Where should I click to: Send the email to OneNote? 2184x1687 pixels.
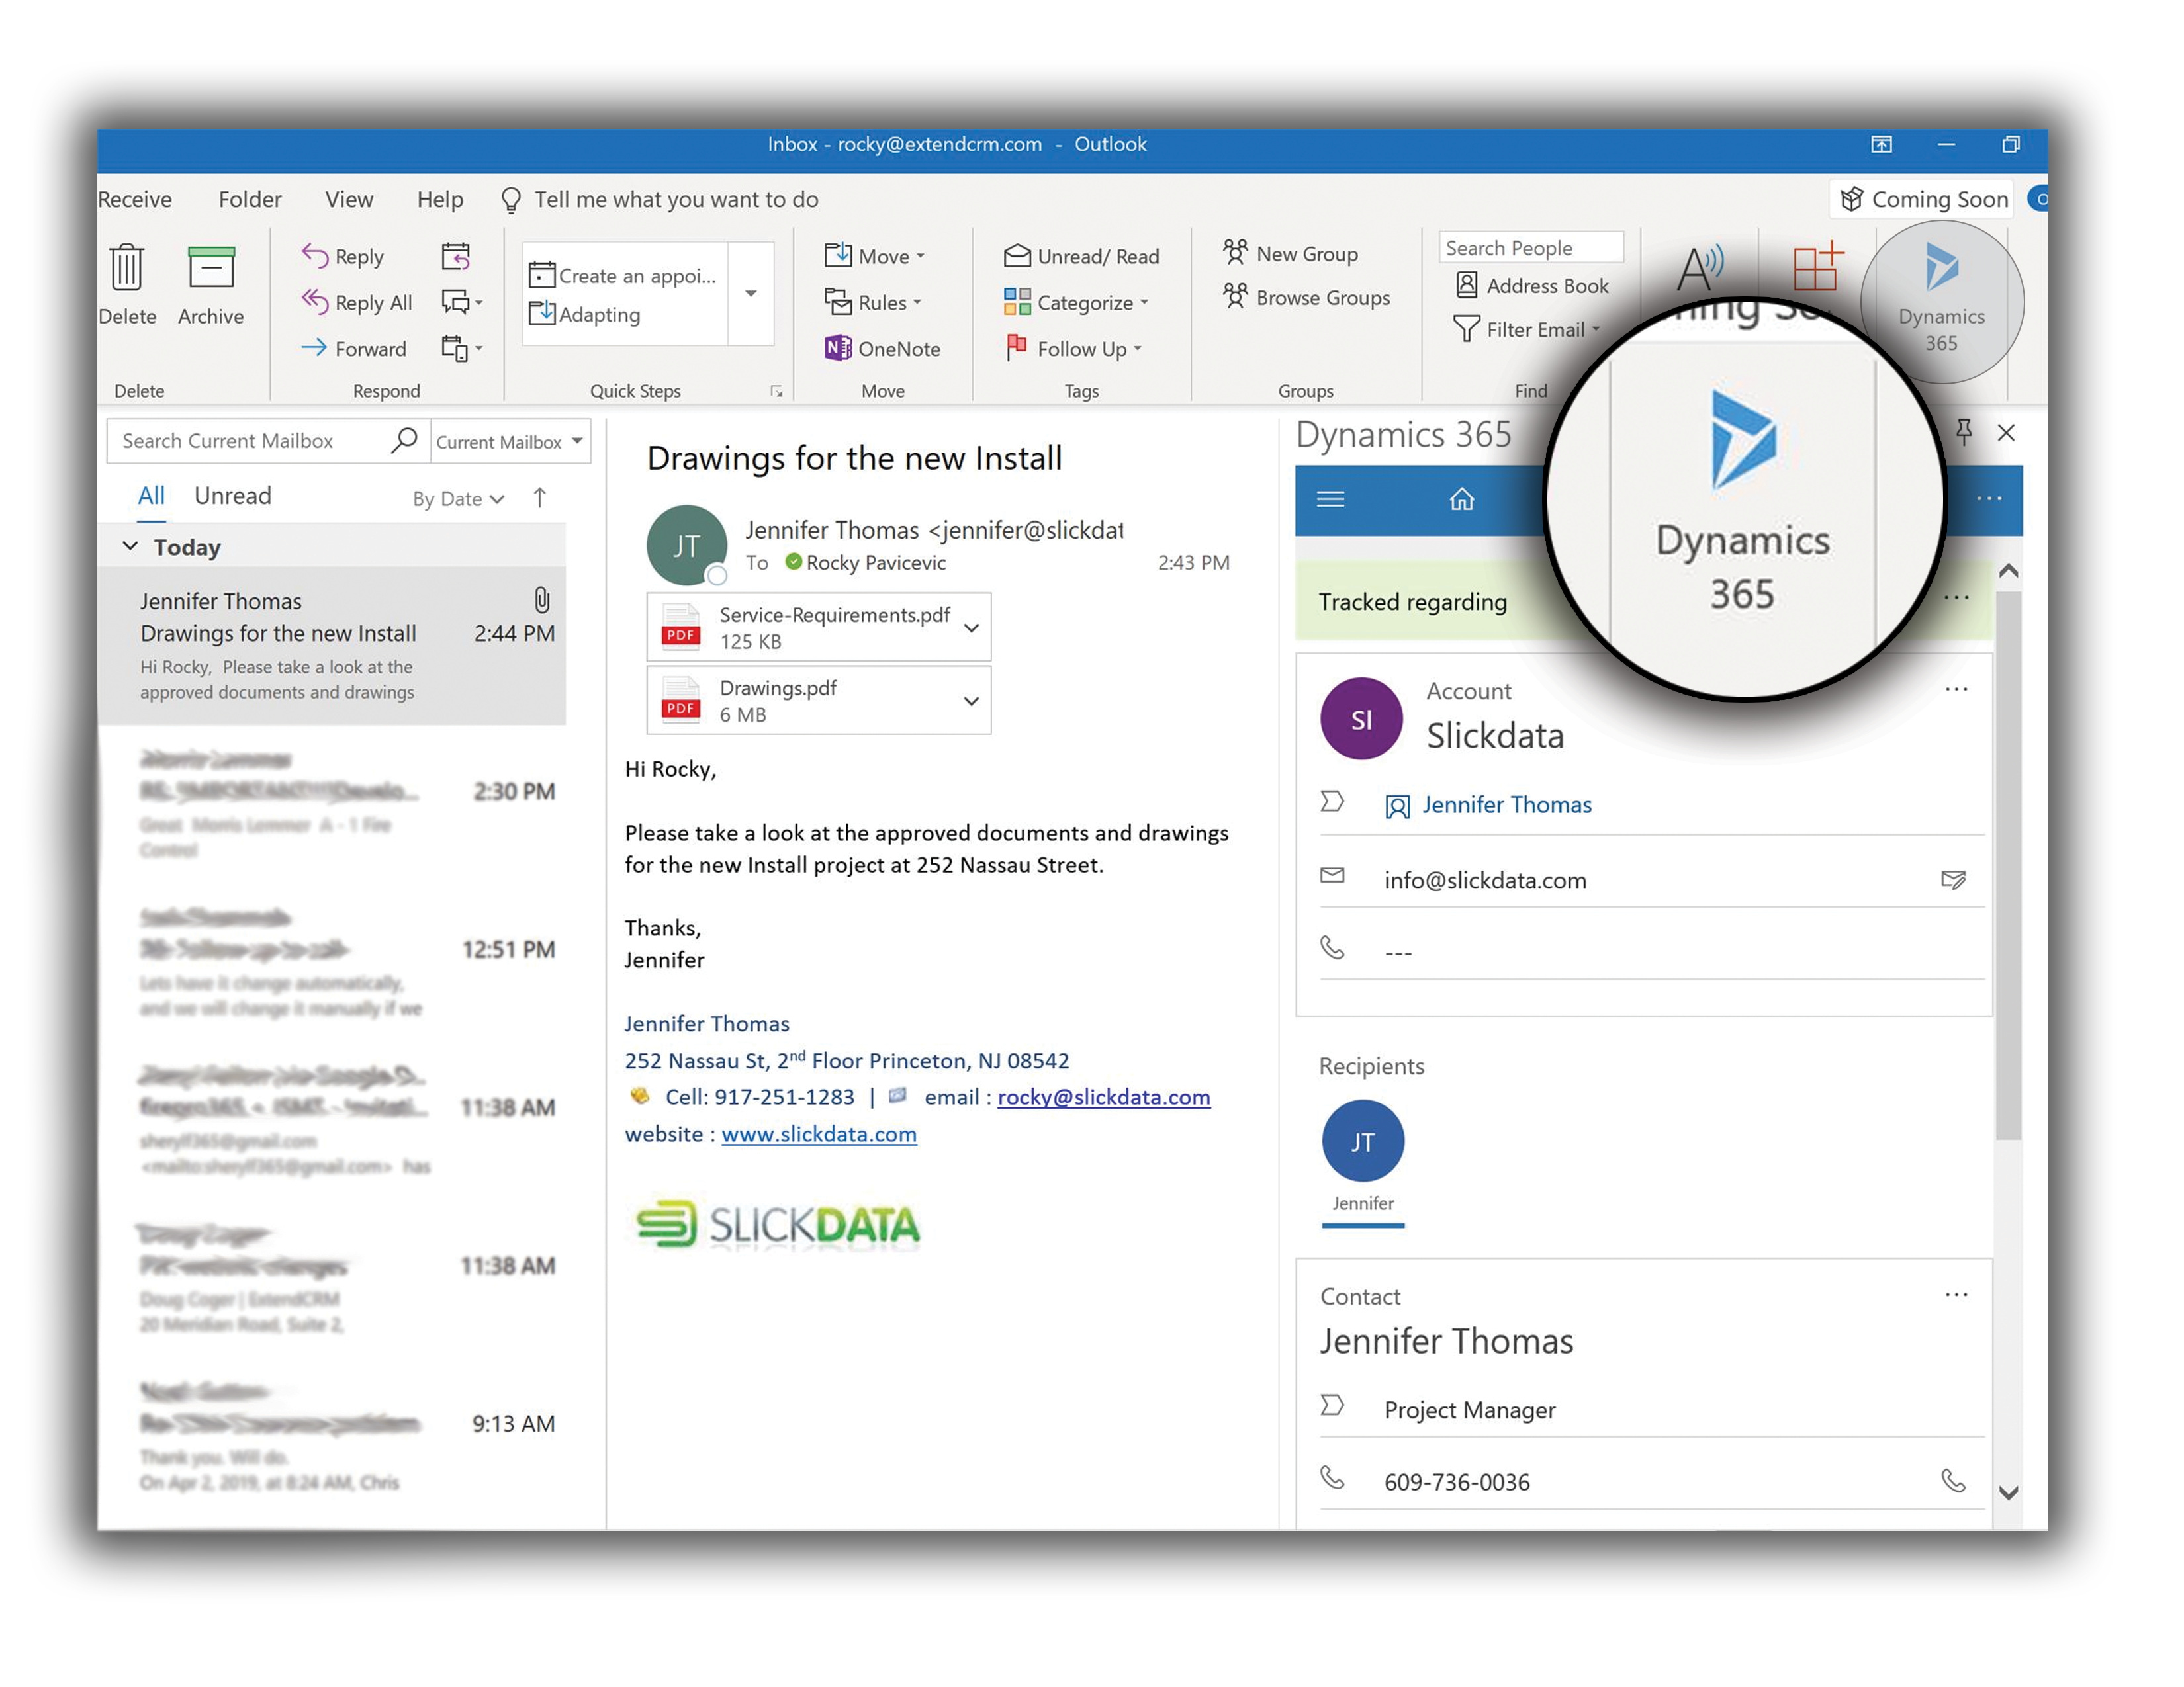tap(882, 349)
